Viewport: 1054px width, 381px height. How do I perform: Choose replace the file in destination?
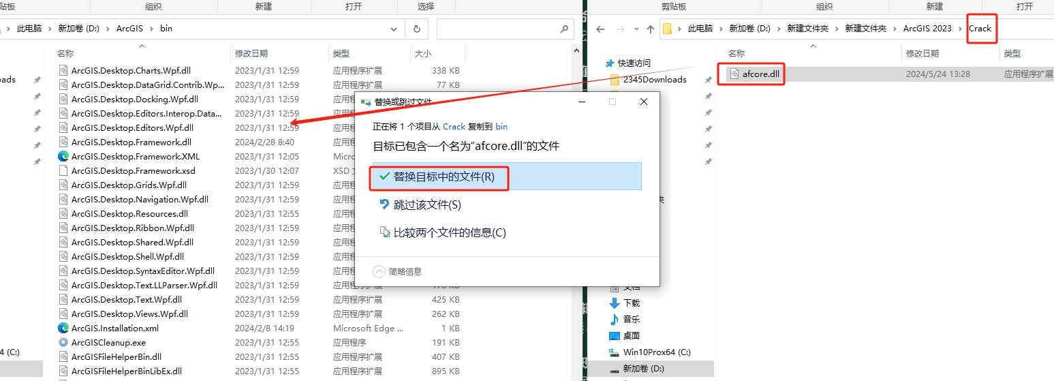[443, 177]
